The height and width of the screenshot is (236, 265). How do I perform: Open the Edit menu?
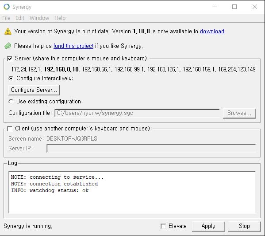[20, 18]
